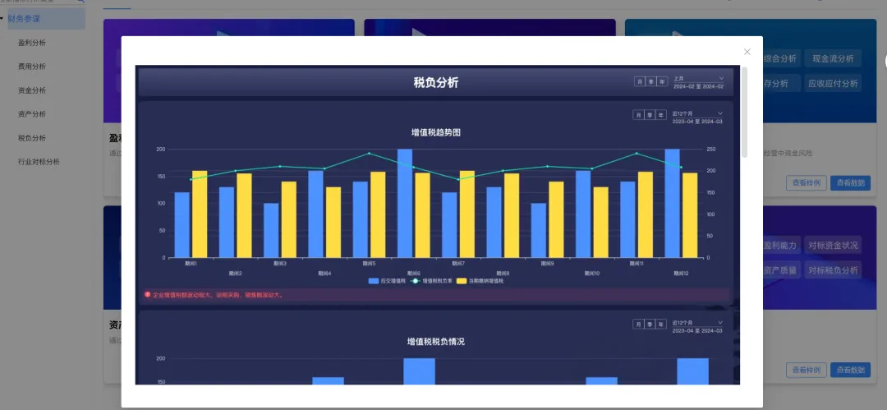The image size is (887, 410).
Task: Click 查看样例 on the lower right card
Action: tap(807, 370)
